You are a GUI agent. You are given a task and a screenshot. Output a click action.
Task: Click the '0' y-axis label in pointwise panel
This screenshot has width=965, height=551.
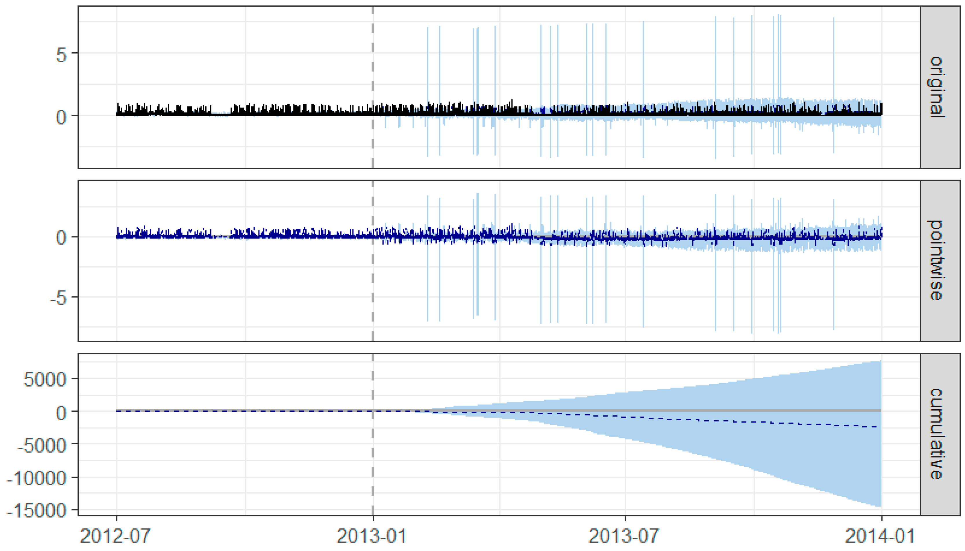click(x=61, y=238)
